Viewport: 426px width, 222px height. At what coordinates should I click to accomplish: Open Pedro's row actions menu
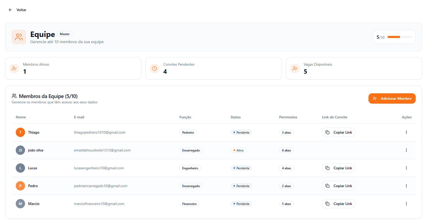coord(406,186)
